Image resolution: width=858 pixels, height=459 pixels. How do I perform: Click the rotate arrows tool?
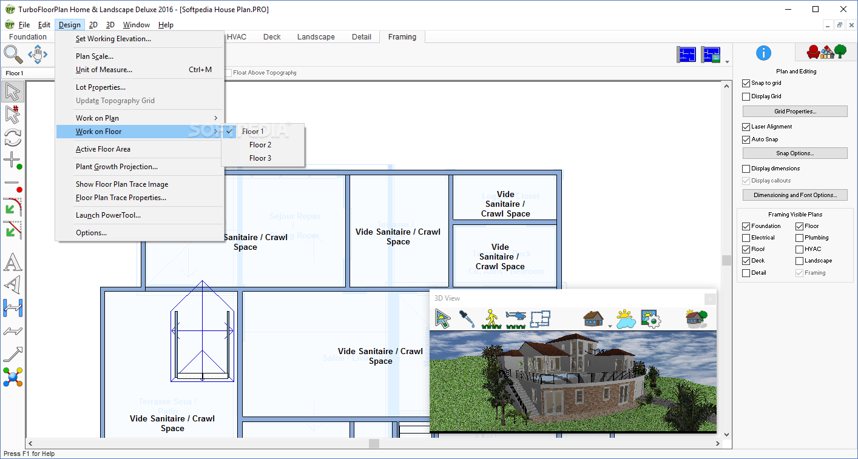[13, 138]
